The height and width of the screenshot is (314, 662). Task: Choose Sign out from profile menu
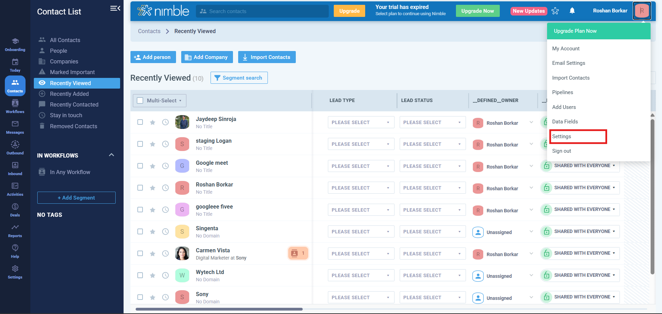pyautogui.click(x=562, y=151)
